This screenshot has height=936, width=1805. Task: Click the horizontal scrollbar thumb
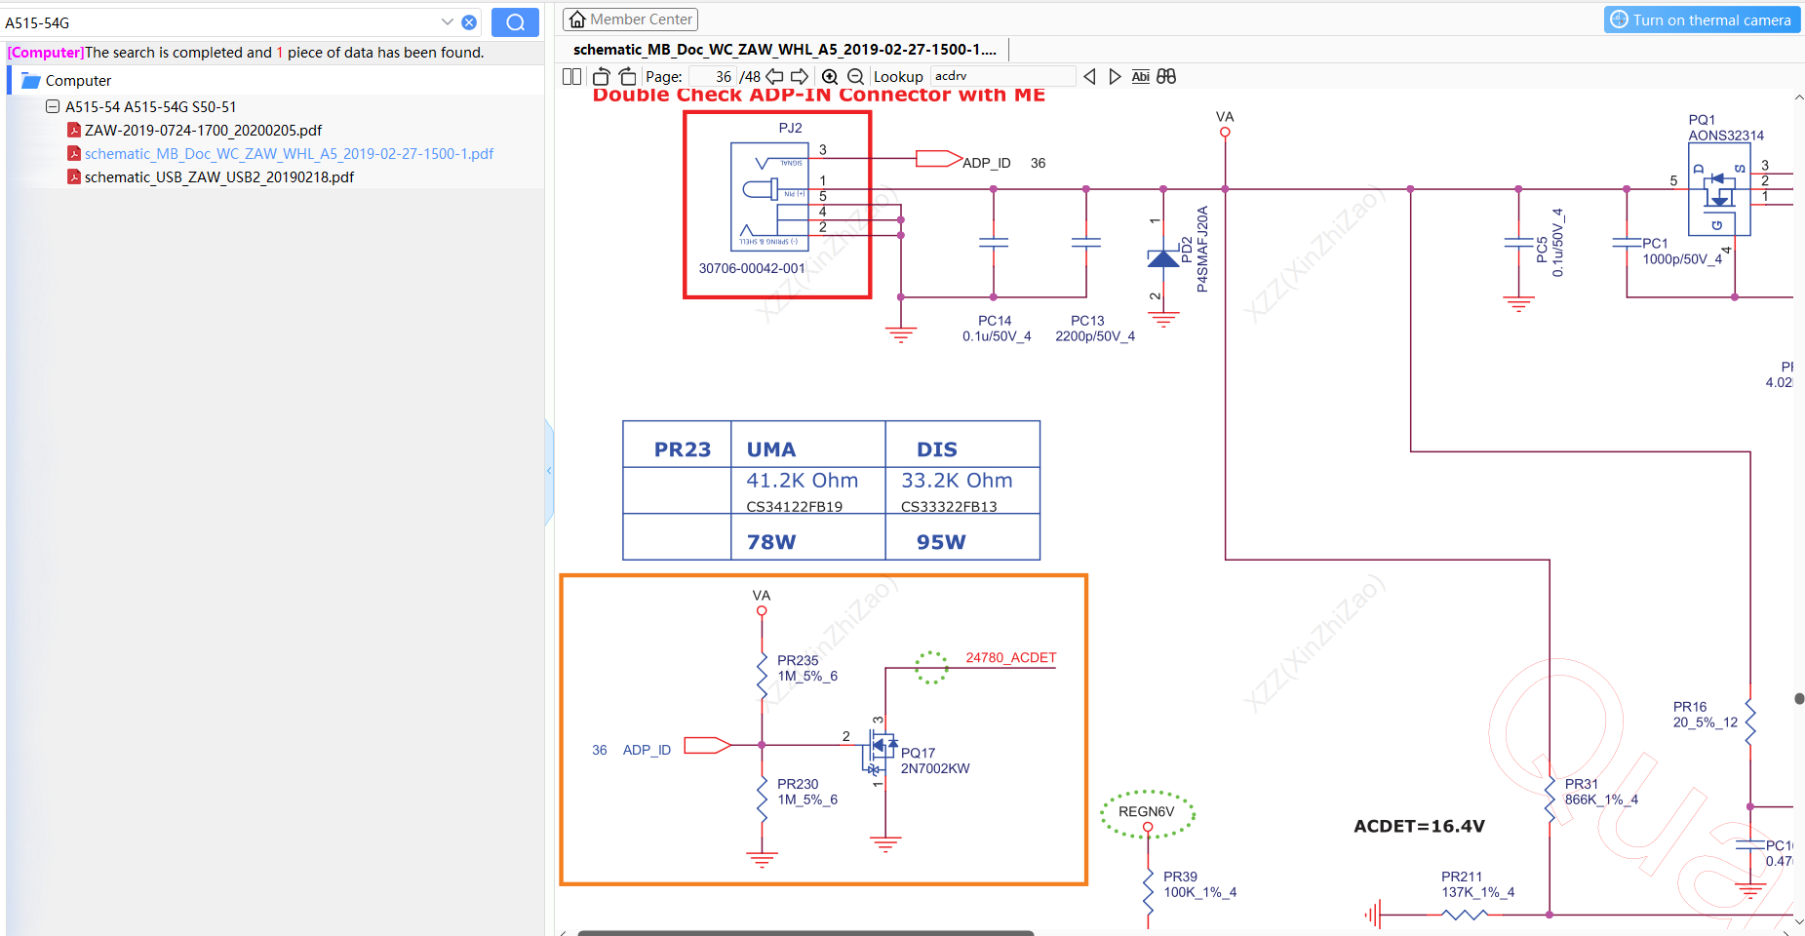tap(805, 933)
